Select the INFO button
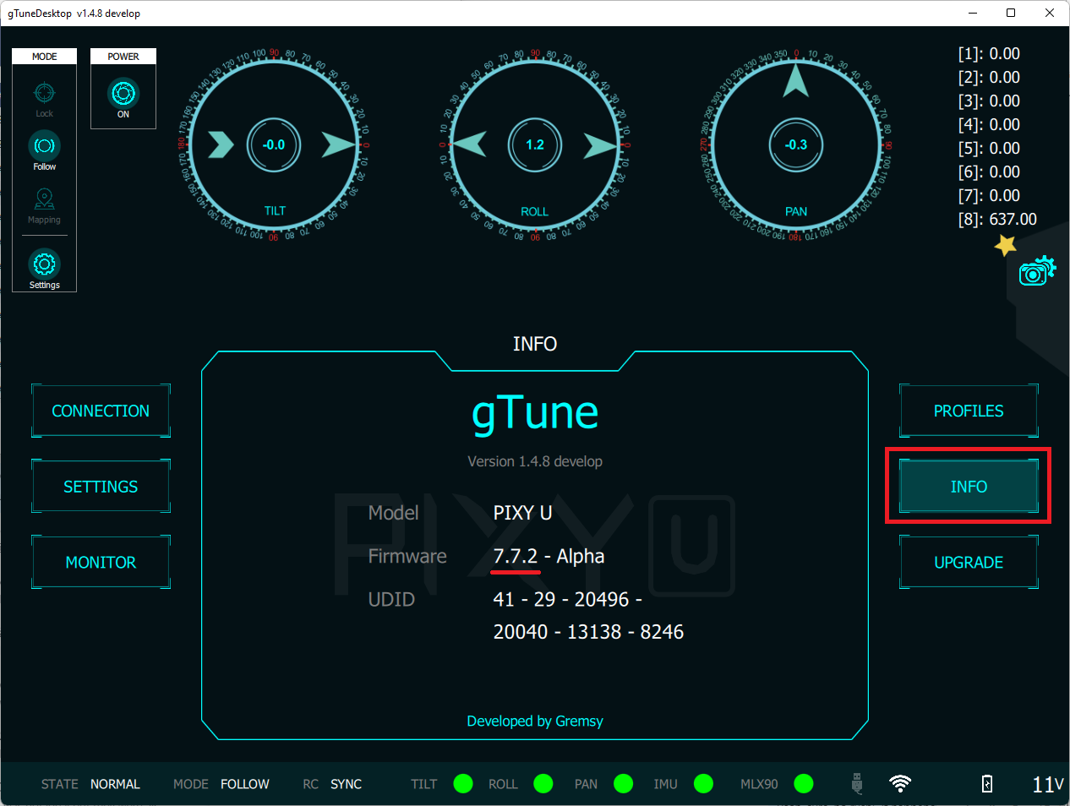 click(x=969, y=487)
